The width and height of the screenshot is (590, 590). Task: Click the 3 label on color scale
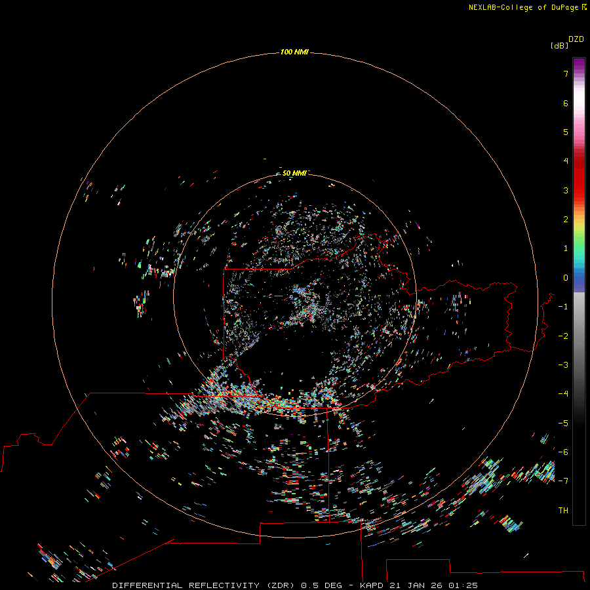pyautogui.click(x=566, y=190)
